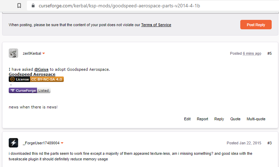
Task: Click the curseforge.com URL address field
Action: tap(153, 6)
